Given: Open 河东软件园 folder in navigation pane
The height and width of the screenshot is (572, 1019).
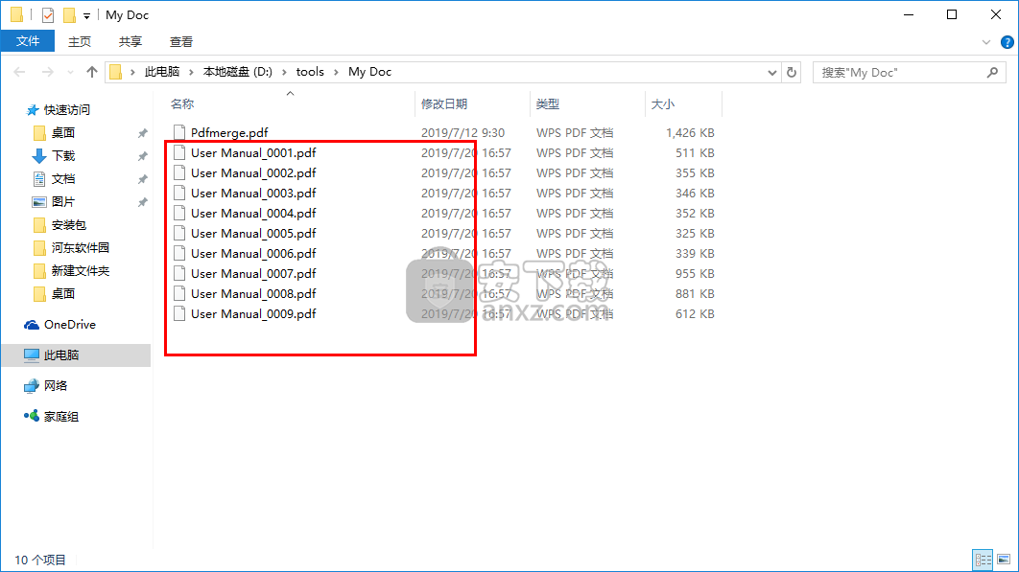Looking at the screenshot, I should (x=80, y=248).
